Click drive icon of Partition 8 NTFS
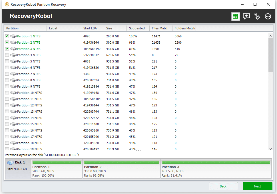 (x=13, y=80)
